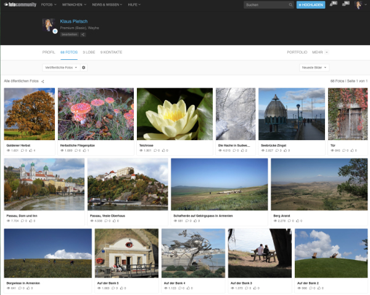Click into the 'Suchen' search field
This screenshot has height=295, width=370.
(264, 5)
